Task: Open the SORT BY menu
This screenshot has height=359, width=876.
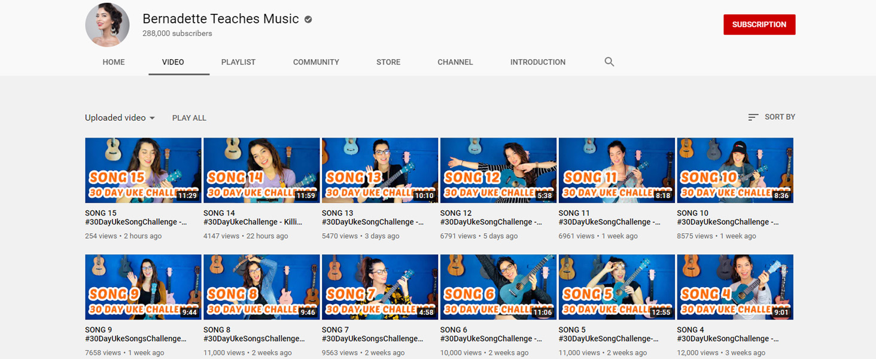Action: tap(771, 117)
